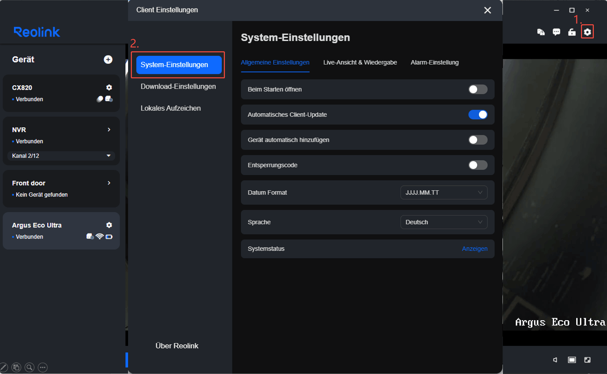Click the Argus Eco Ultra live video preview

click(555, 194)
